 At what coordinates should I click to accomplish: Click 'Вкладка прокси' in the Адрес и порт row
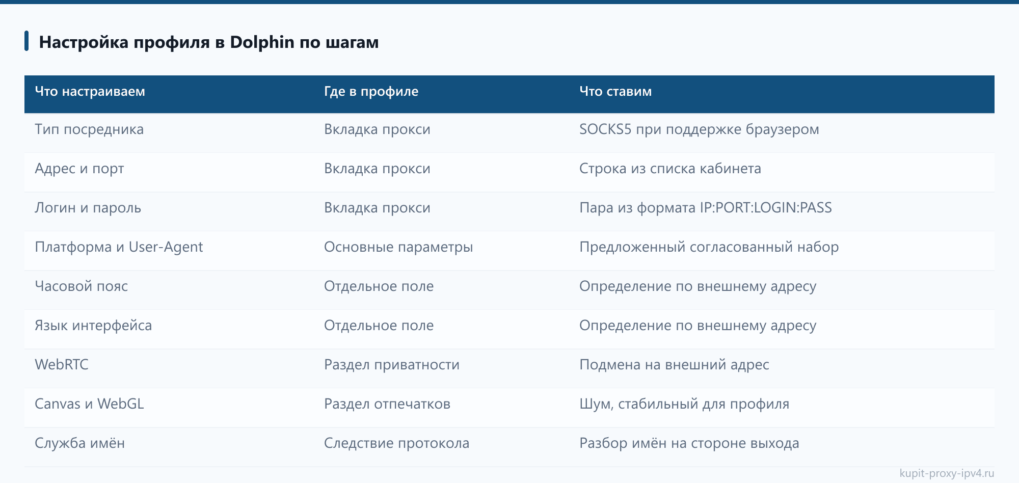click(377, 169)
